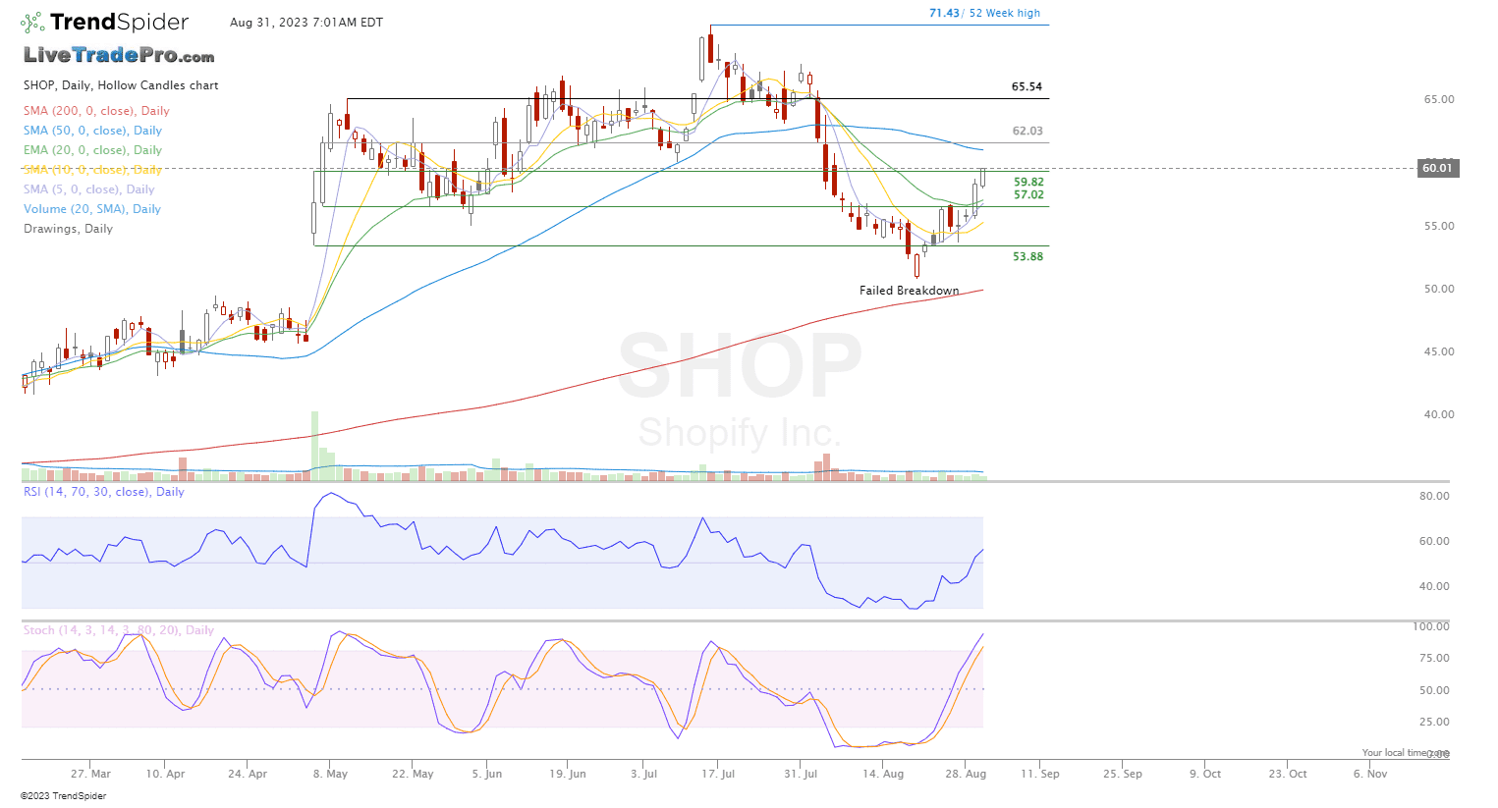
Task: Click the Failed Breakdown annotation
Action: [x=909, y=291]
